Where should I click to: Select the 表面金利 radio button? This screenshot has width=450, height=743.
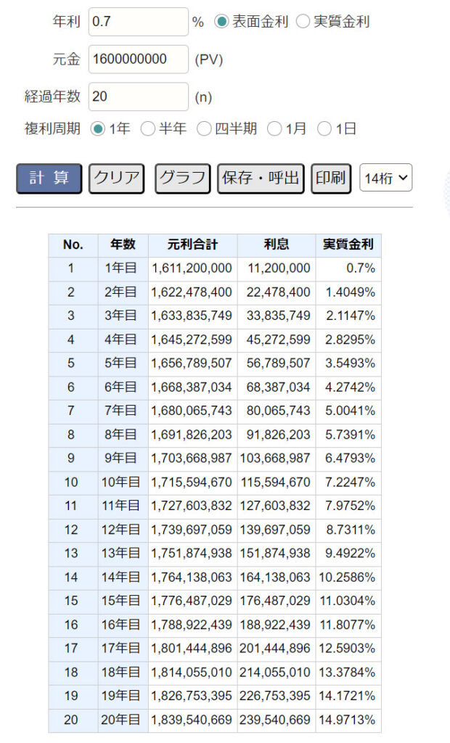click(x=221, y=21)
